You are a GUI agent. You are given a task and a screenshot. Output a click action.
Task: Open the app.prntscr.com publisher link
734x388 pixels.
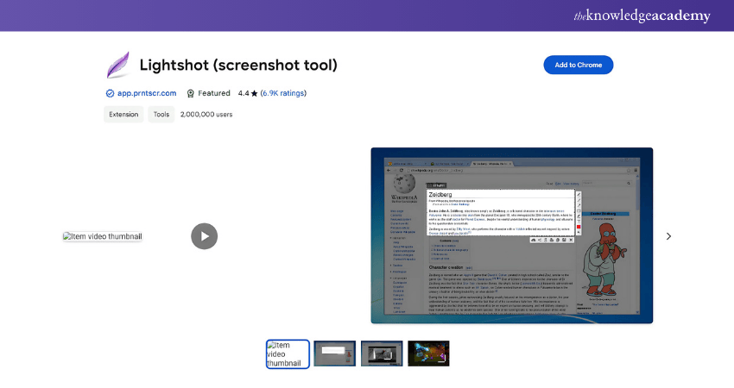147,93
